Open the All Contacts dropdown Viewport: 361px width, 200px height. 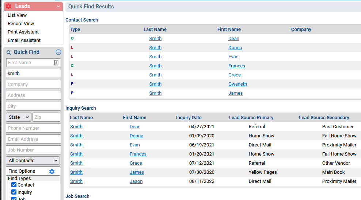[x=33, y=161]
